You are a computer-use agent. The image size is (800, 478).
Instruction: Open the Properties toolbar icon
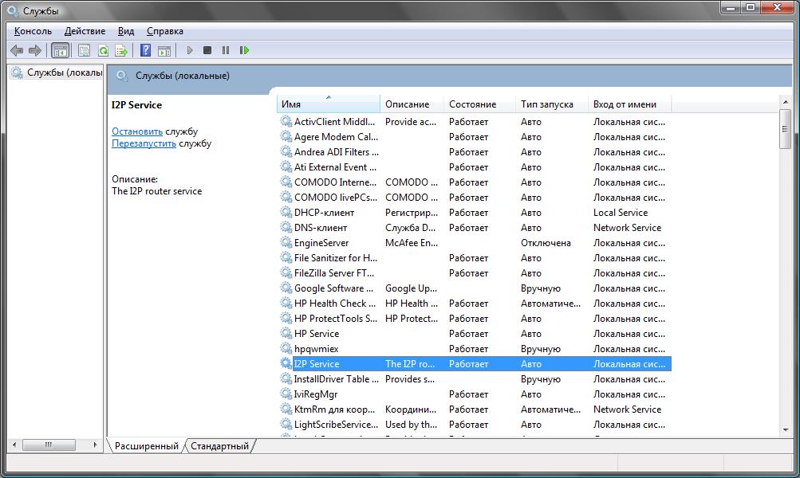pos(84,50)
